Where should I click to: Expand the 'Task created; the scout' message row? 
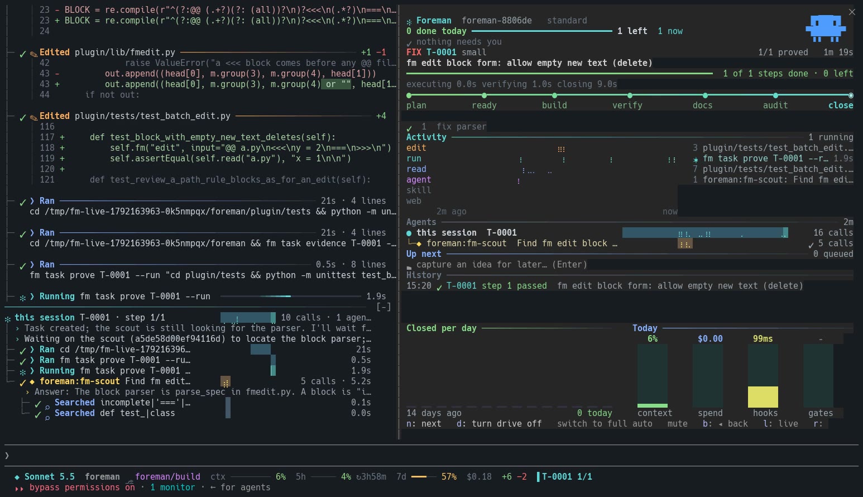click(x=193, y=328)
